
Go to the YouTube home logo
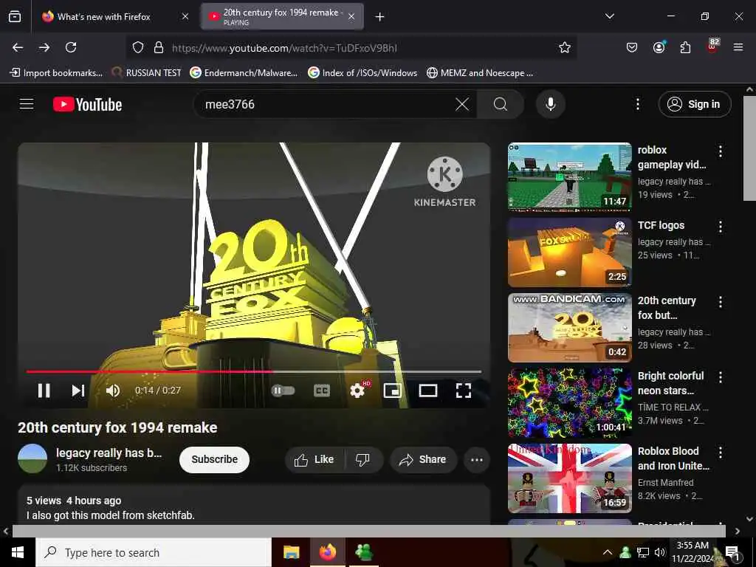[x=87, y=104]
